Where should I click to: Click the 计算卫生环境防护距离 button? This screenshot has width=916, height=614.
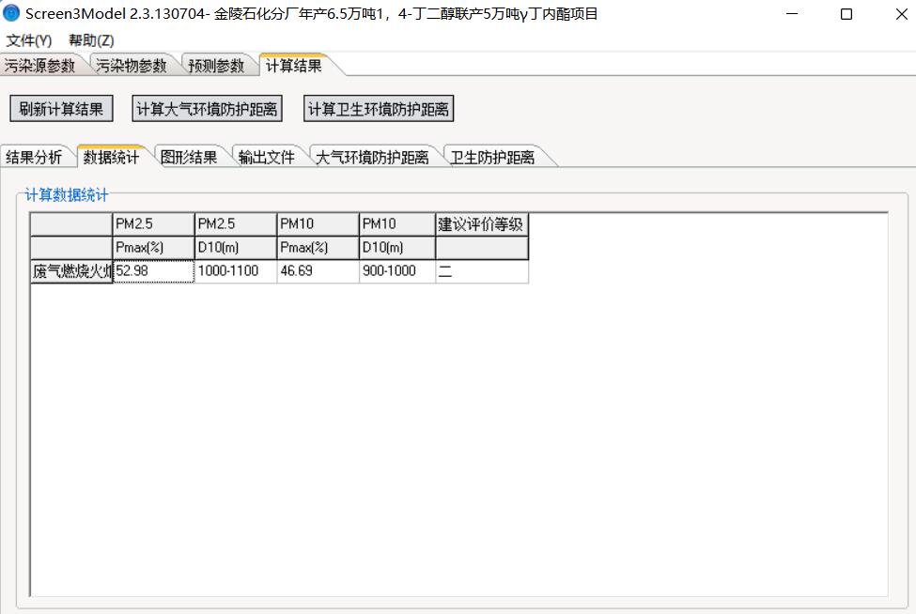click(x=379, y=109)
